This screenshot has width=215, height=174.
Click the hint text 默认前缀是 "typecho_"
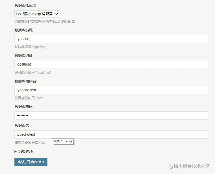coord(31,47)
